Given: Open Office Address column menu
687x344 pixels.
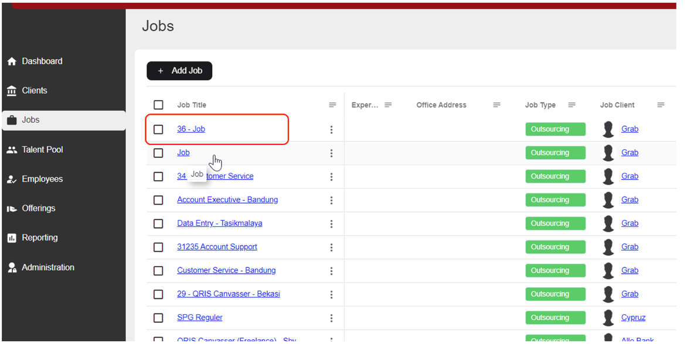Looking at the screenshot, I should 496,105.
